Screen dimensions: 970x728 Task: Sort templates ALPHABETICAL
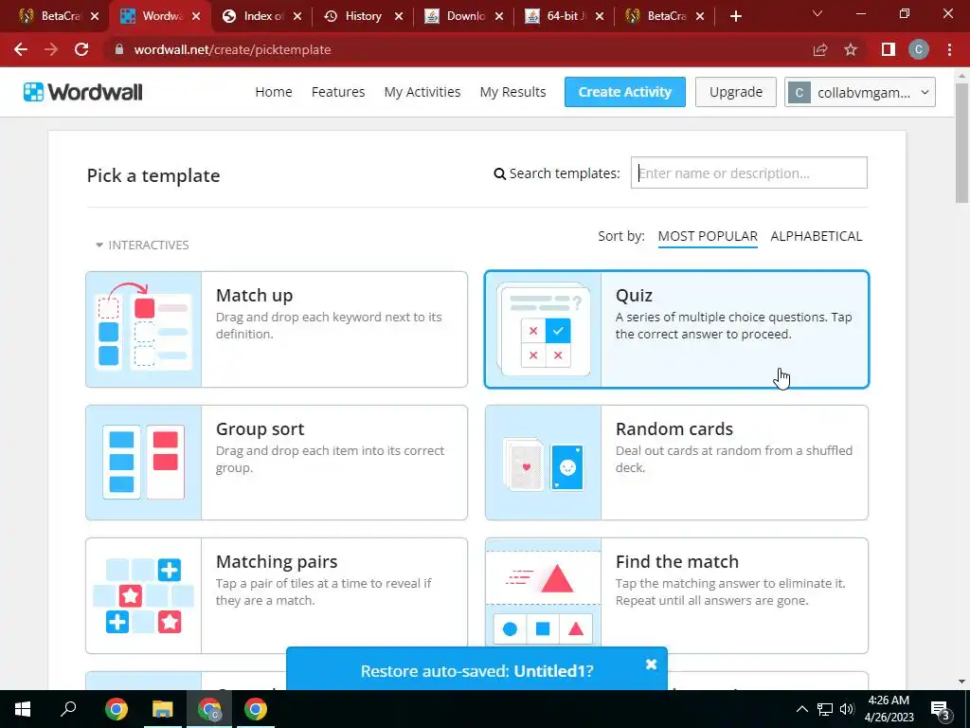[x=816, y=236]
